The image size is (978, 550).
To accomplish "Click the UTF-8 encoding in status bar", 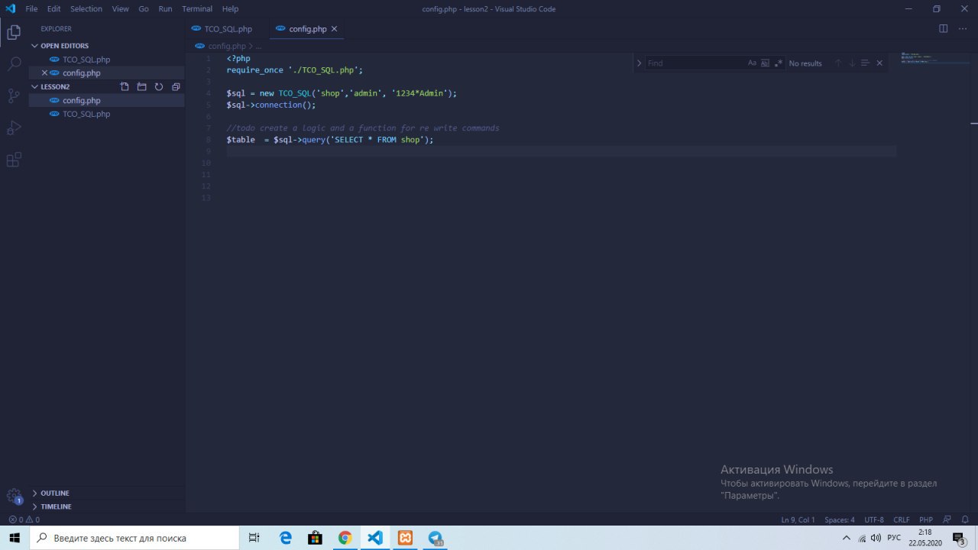I will tap(874, 520).
